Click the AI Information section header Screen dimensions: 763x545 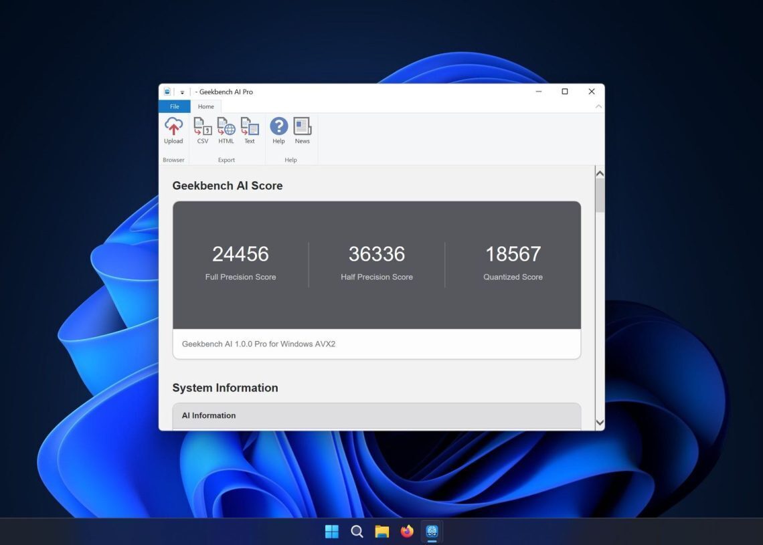coord(377,416)
